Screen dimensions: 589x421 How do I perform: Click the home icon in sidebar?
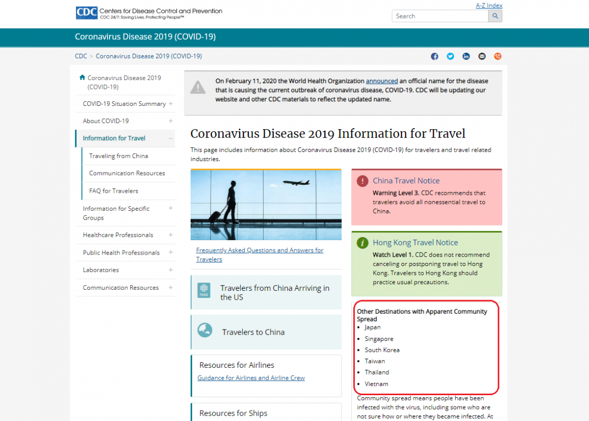click(82, 77)
